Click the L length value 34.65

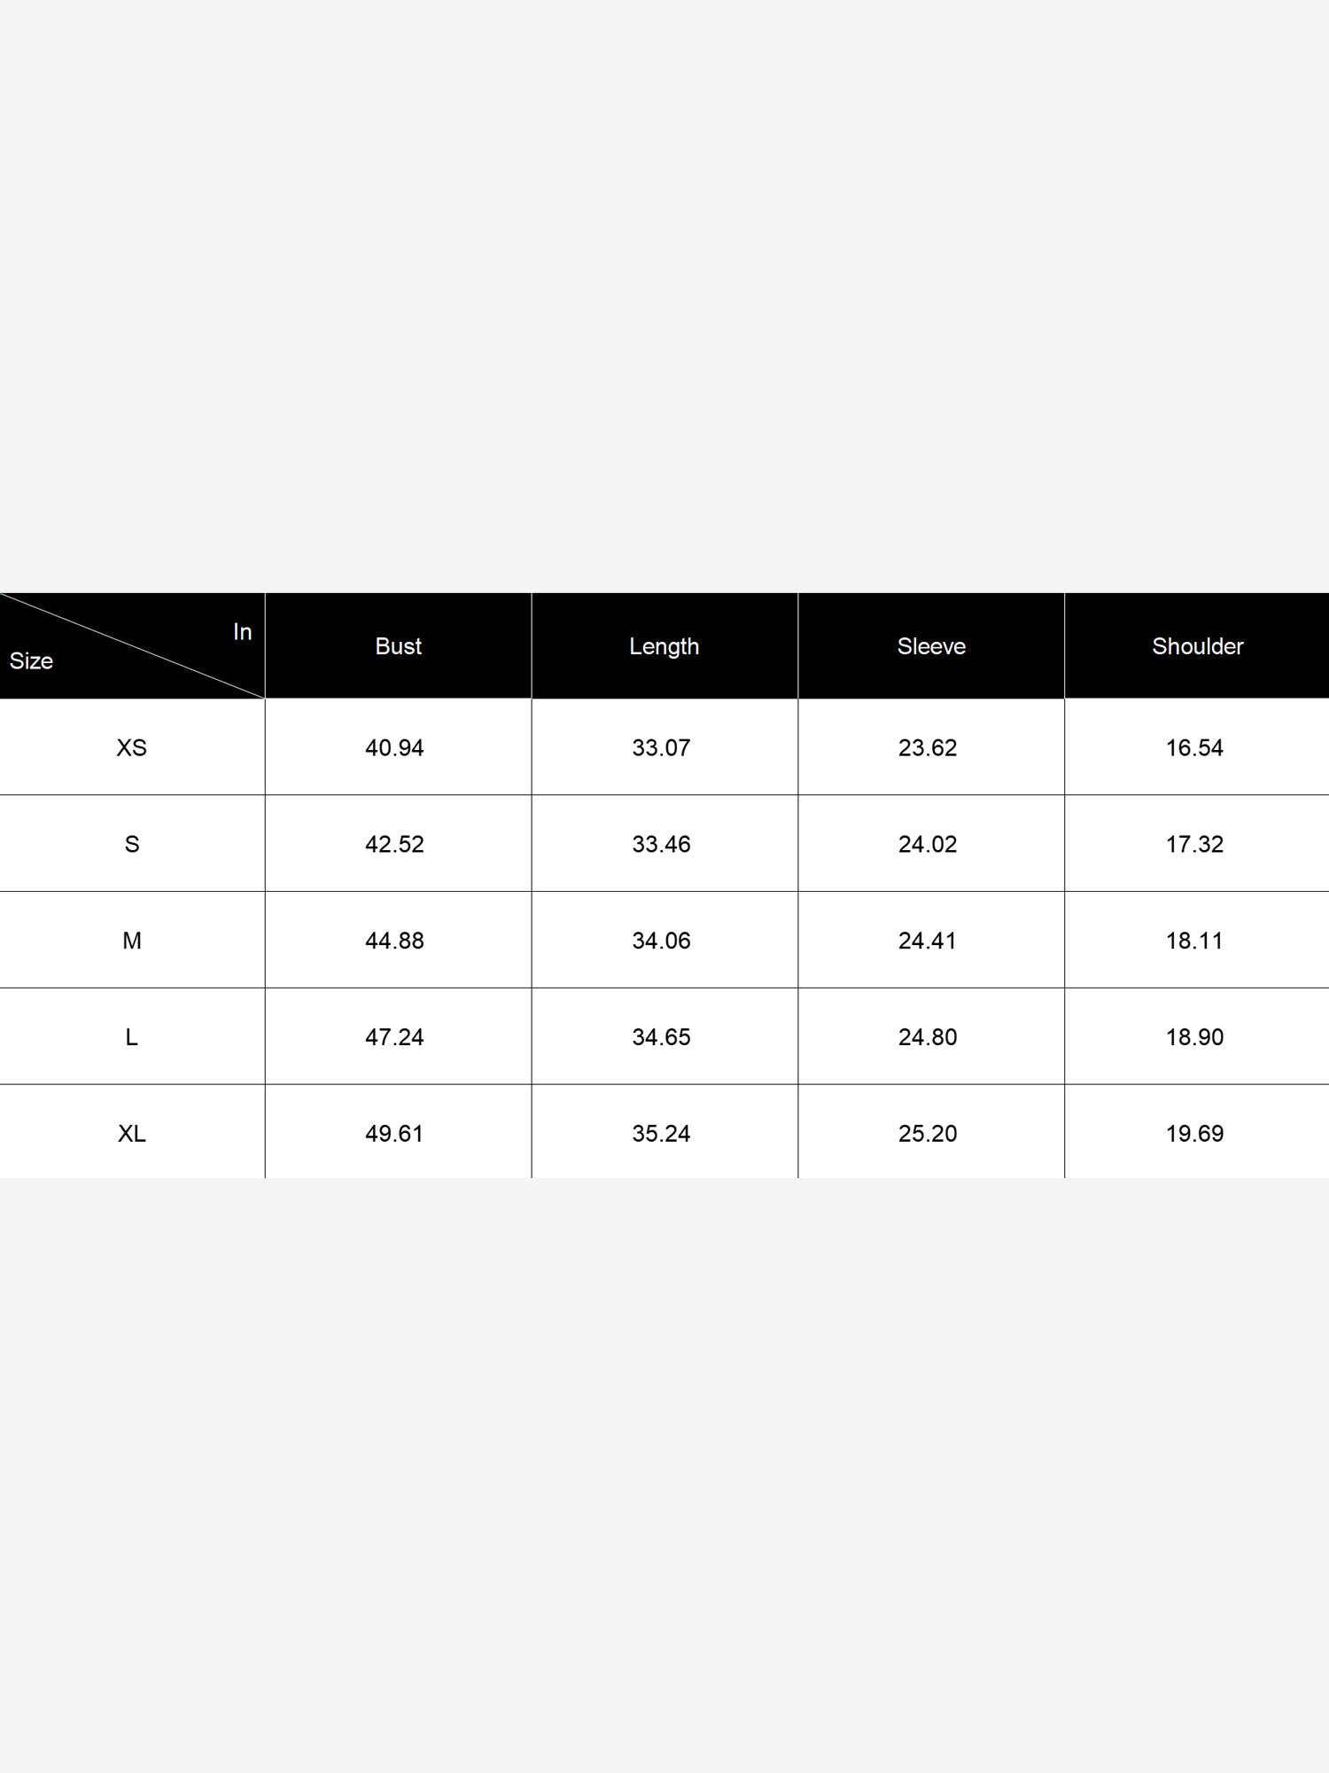coord(661,1037)
